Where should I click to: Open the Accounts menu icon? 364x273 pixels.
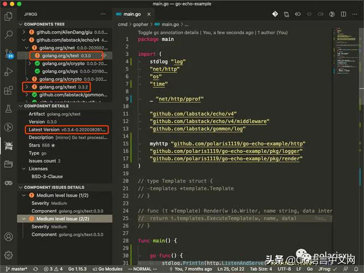pyautogui.click(x=9, y=237)
